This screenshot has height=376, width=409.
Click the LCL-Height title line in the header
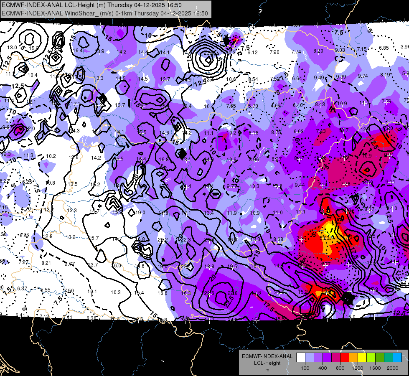(91, 5)
